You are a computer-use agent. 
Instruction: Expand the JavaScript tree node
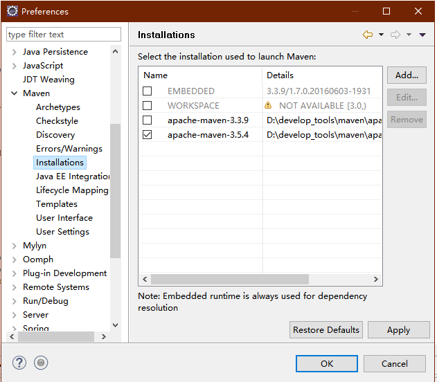pyautogui.click(x=15, y=66)
